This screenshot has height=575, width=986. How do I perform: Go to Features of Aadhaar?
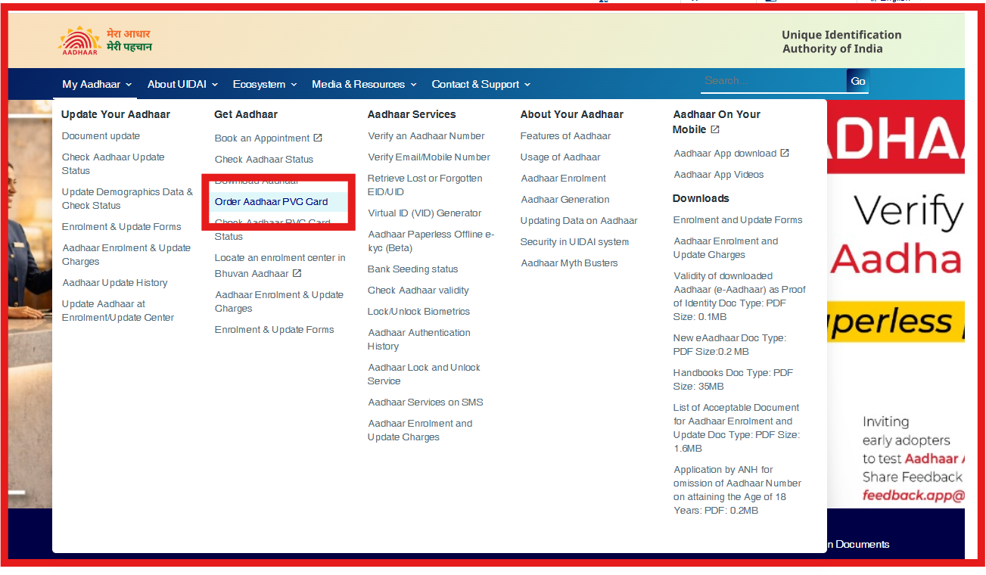[x=565, y=136]
